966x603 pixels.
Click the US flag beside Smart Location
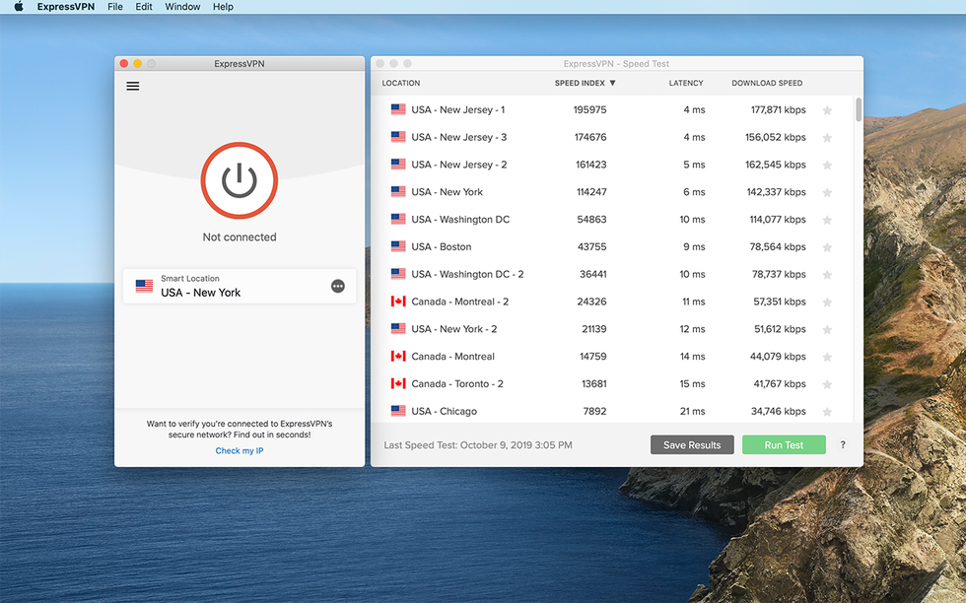[144, 285]
